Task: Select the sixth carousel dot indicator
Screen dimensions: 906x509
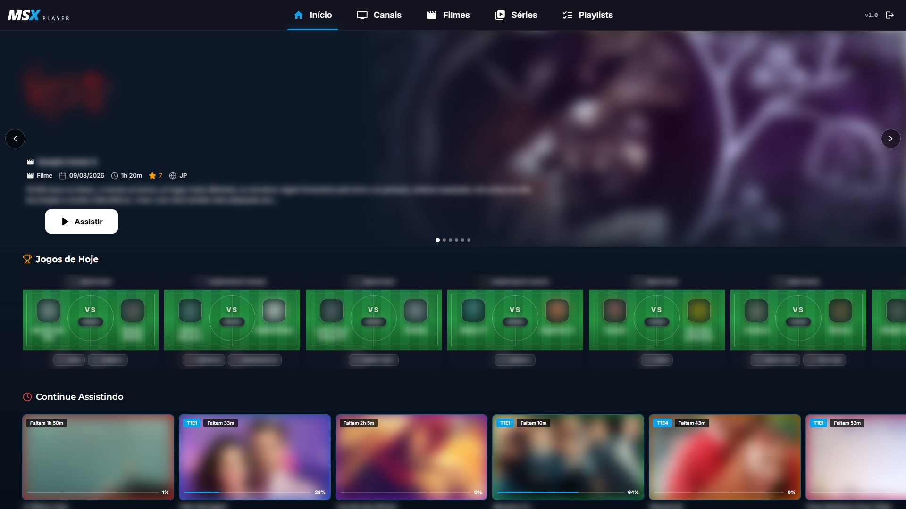Action: click(469, 240)
